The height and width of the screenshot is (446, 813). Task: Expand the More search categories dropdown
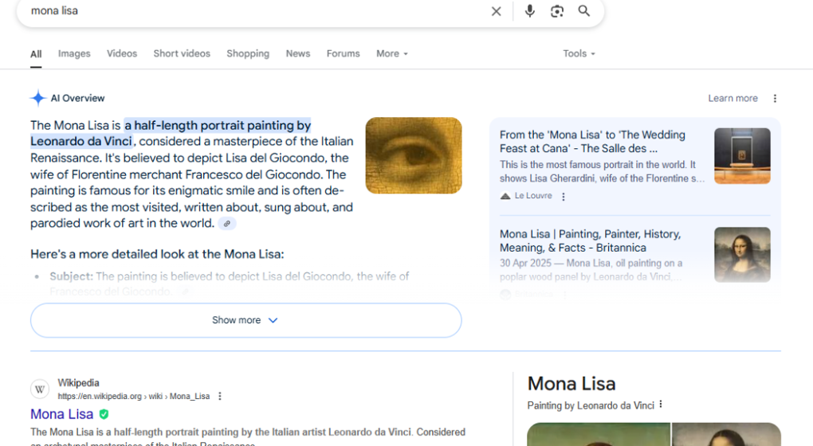[x=392, y=53]
